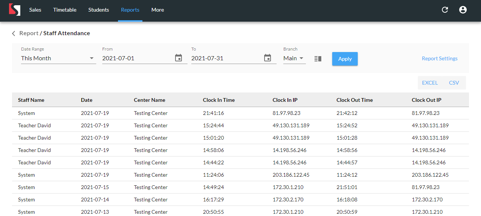
Task: Go back using the left chevron icon
Action: (14, 33)
